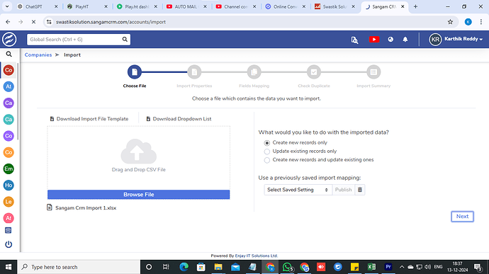Open the Ho module icon in sidebar
Image resolution: width=489 pixels, height=274 pixels.
coord(9,185)
